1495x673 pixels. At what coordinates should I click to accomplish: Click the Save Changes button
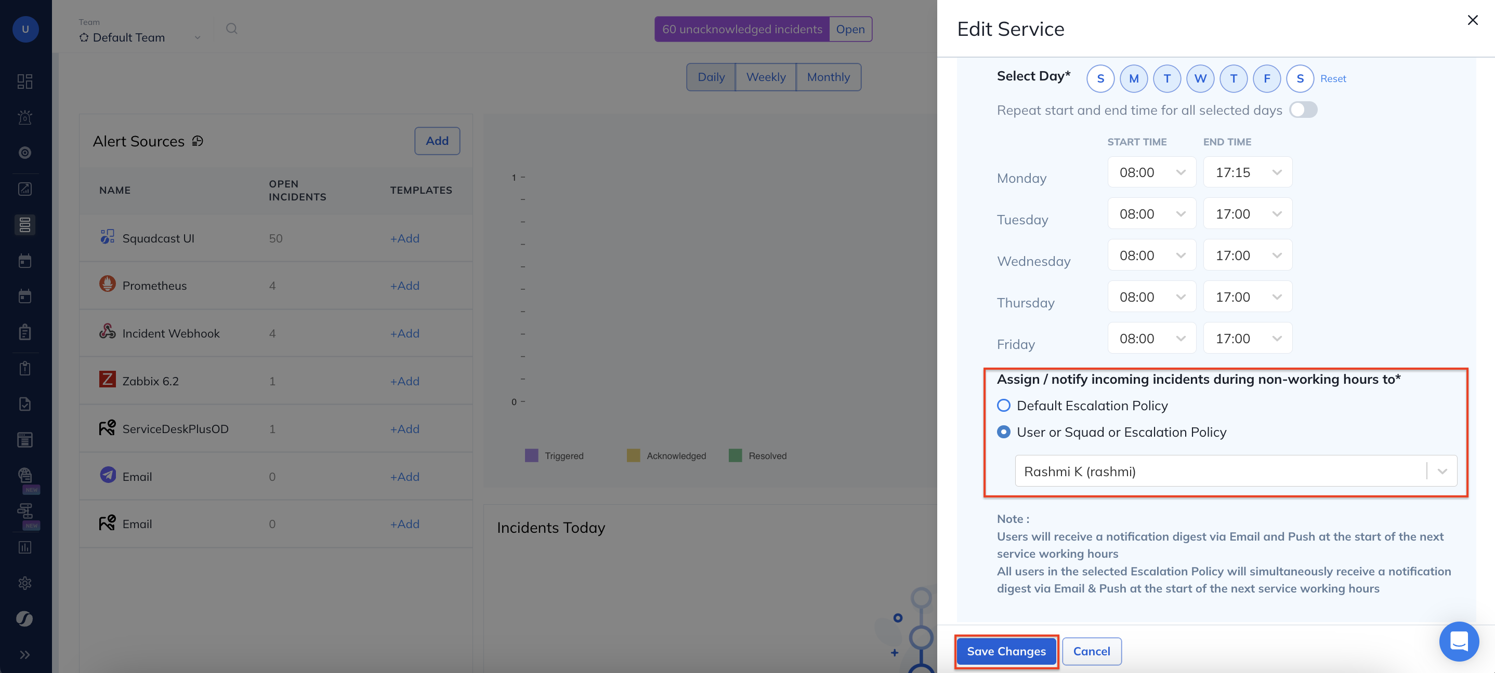pyautogui.click(x=1006, y=651)
